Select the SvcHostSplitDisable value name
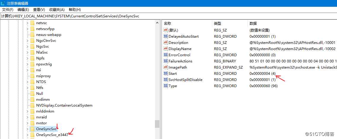The height and width of the screenshot is (139, 337). (x=186, y=80)
